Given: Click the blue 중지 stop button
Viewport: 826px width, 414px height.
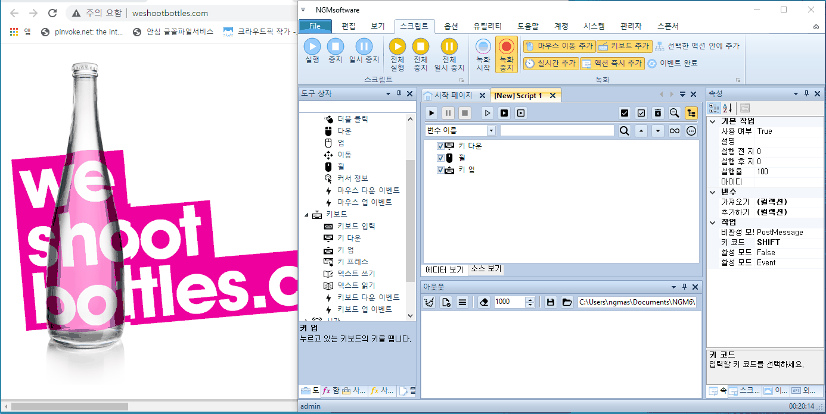Looking at the screenshot, I should (x=336, y=50).
